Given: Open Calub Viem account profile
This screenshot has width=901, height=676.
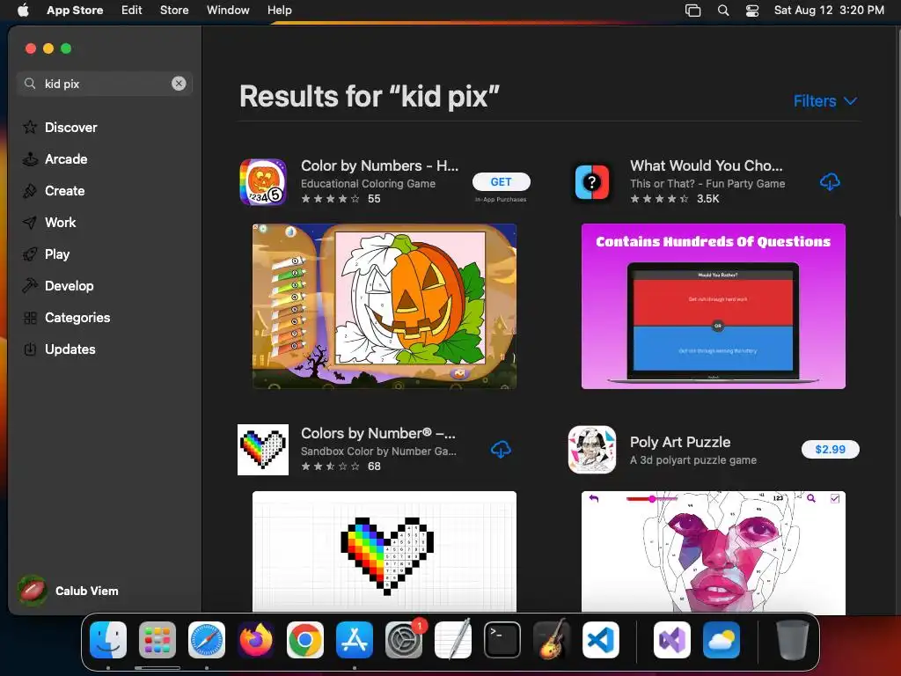Looking at the screenshot, I should (69, 591).
